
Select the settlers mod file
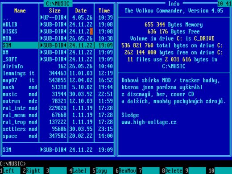[58, 129]
